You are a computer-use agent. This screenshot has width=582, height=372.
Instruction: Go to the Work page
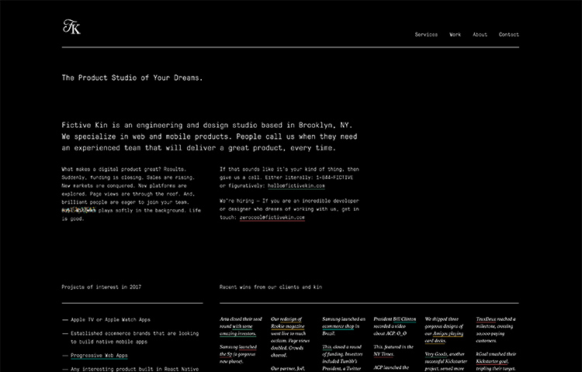[455, 35]
